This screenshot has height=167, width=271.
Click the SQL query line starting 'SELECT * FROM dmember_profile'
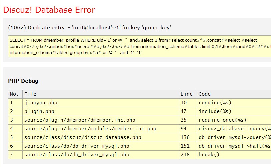(133, 40)
